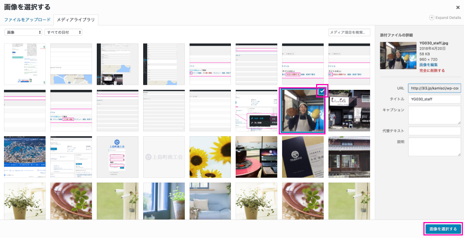The width and height of the screenshot is (464, 238).
Task: Open the すべての日付 date filter dropdown
Action: 63,32
